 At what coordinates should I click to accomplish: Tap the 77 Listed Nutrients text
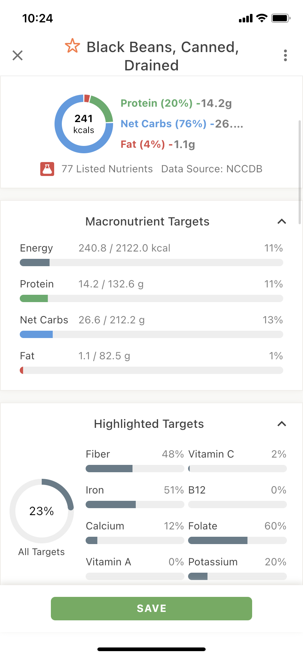107,169
